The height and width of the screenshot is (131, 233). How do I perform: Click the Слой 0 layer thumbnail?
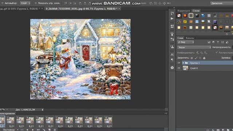pyautogui.click(x=185, y=68)
